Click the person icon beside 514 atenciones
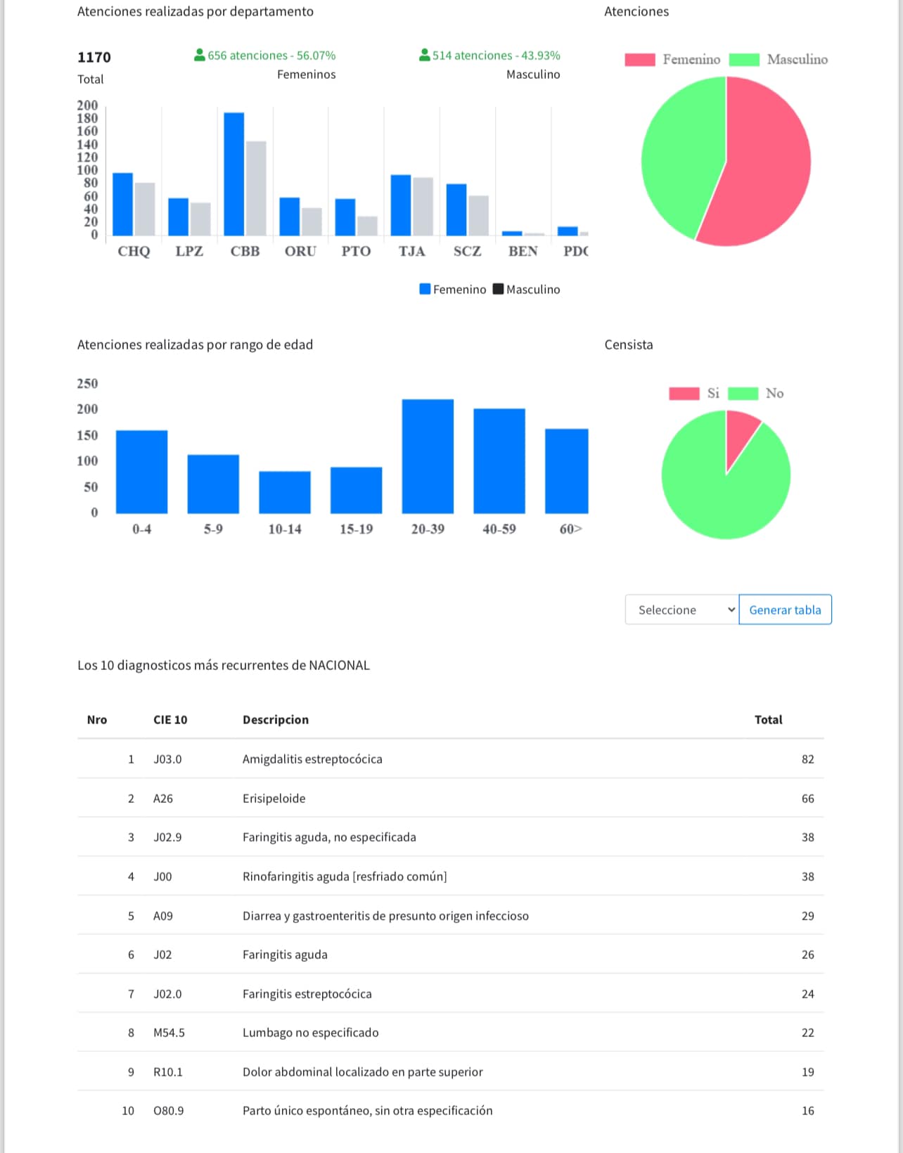903x1153 pixels. 424,55
